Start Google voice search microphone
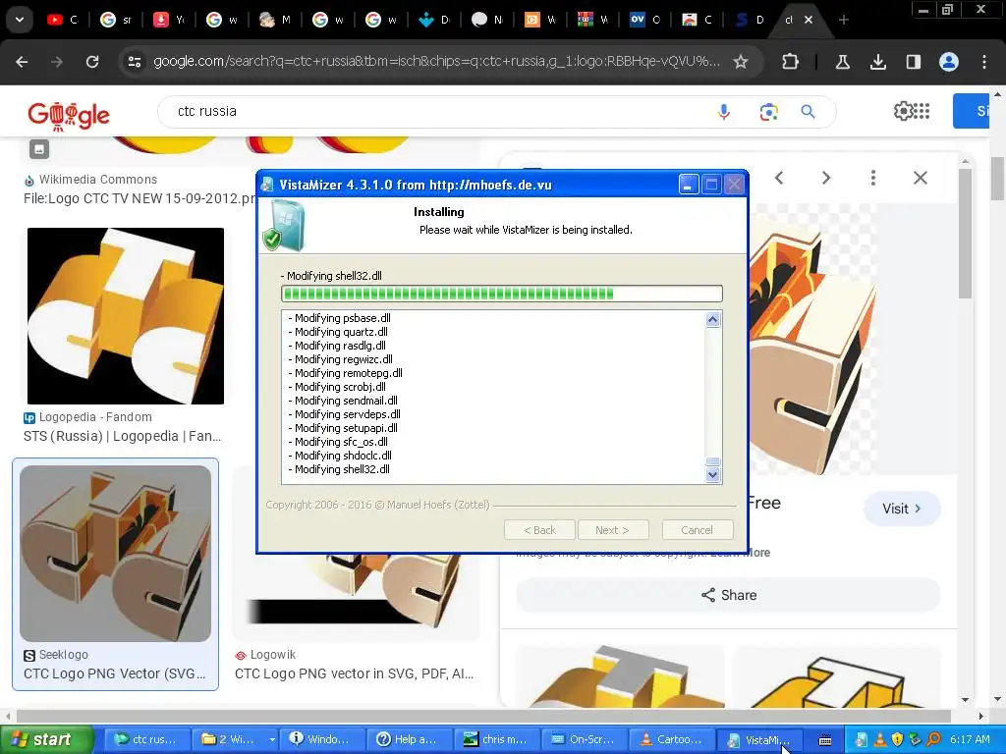The image size is (1006, 754). click(724, 112)
